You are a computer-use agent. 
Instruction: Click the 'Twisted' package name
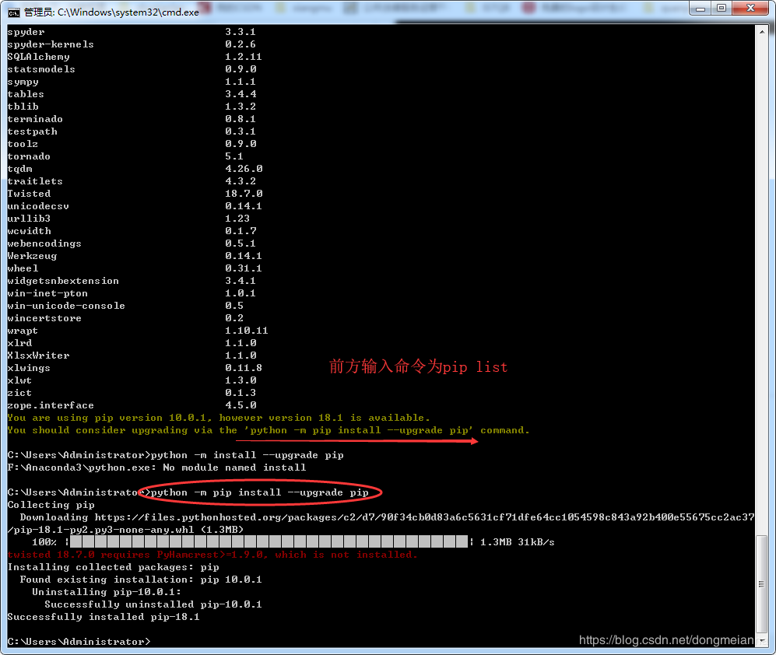29,194
